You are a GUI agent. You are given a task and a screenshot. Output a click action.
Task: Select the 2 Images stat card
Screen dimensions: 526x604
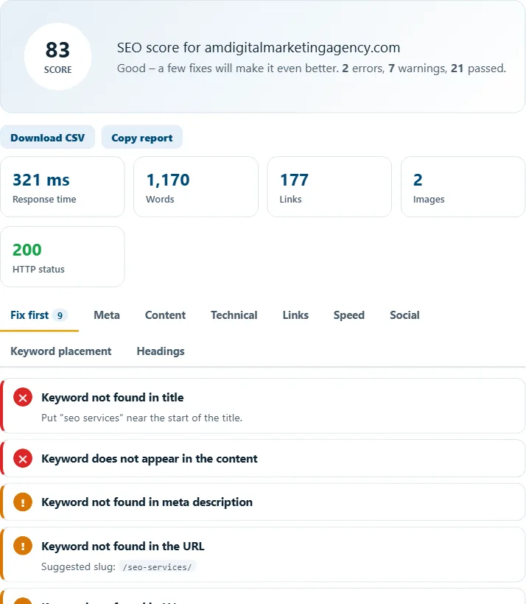[463, 187]
